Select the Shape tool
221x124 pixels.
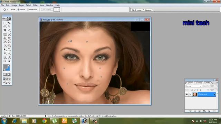(x=9, y=53)
